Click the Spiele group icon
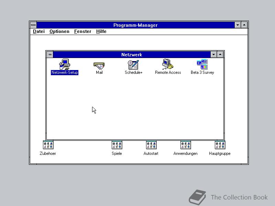The image size is (275, 206). pos(117,145)
